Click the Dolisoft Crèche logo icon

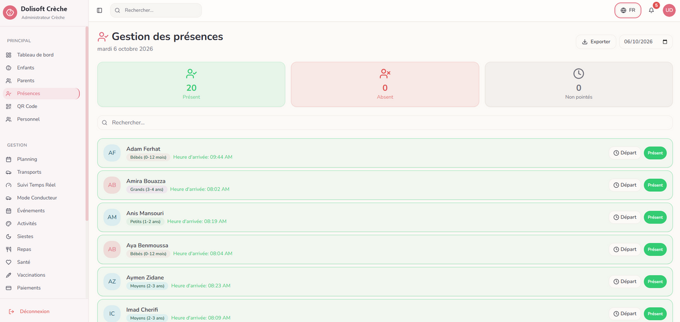(x=10, y=12)
